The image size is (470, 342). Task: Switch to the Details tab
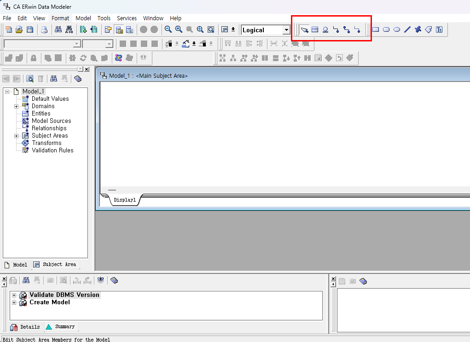tap(25, 327)
